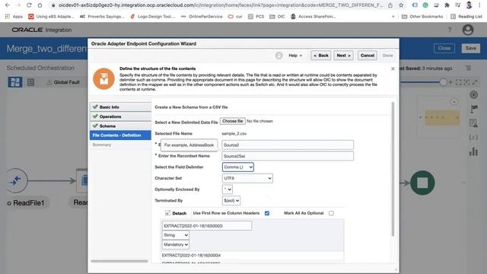Open Reading List
The height and width of the screenshot is (274, 487).
tap(466, 17)
